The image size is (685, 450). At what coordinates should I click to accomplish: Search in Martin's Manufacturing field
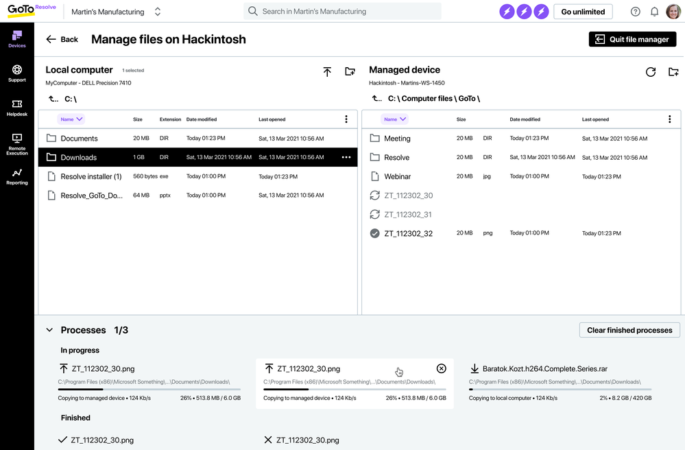pyautogui.click(x=342, y=12)
